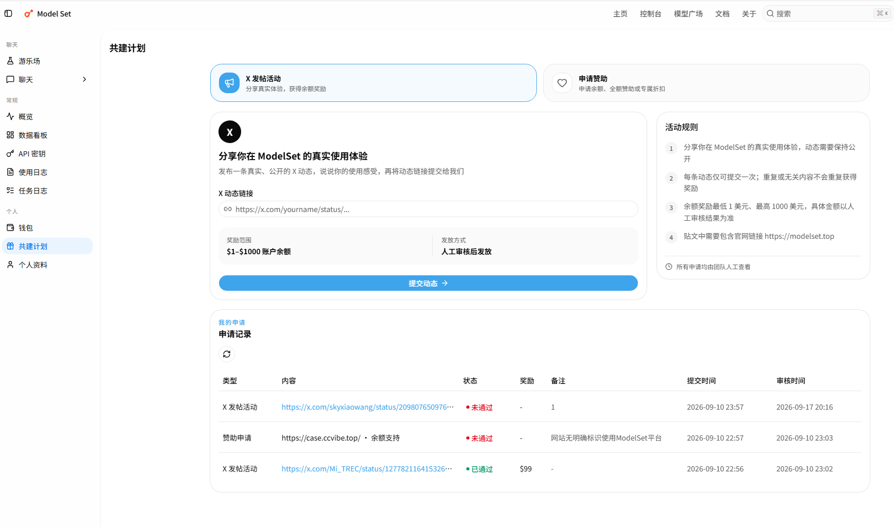Viewport: 894px width, 527px height.
Task: Click the 状态 column header
Action: [470, 381]
